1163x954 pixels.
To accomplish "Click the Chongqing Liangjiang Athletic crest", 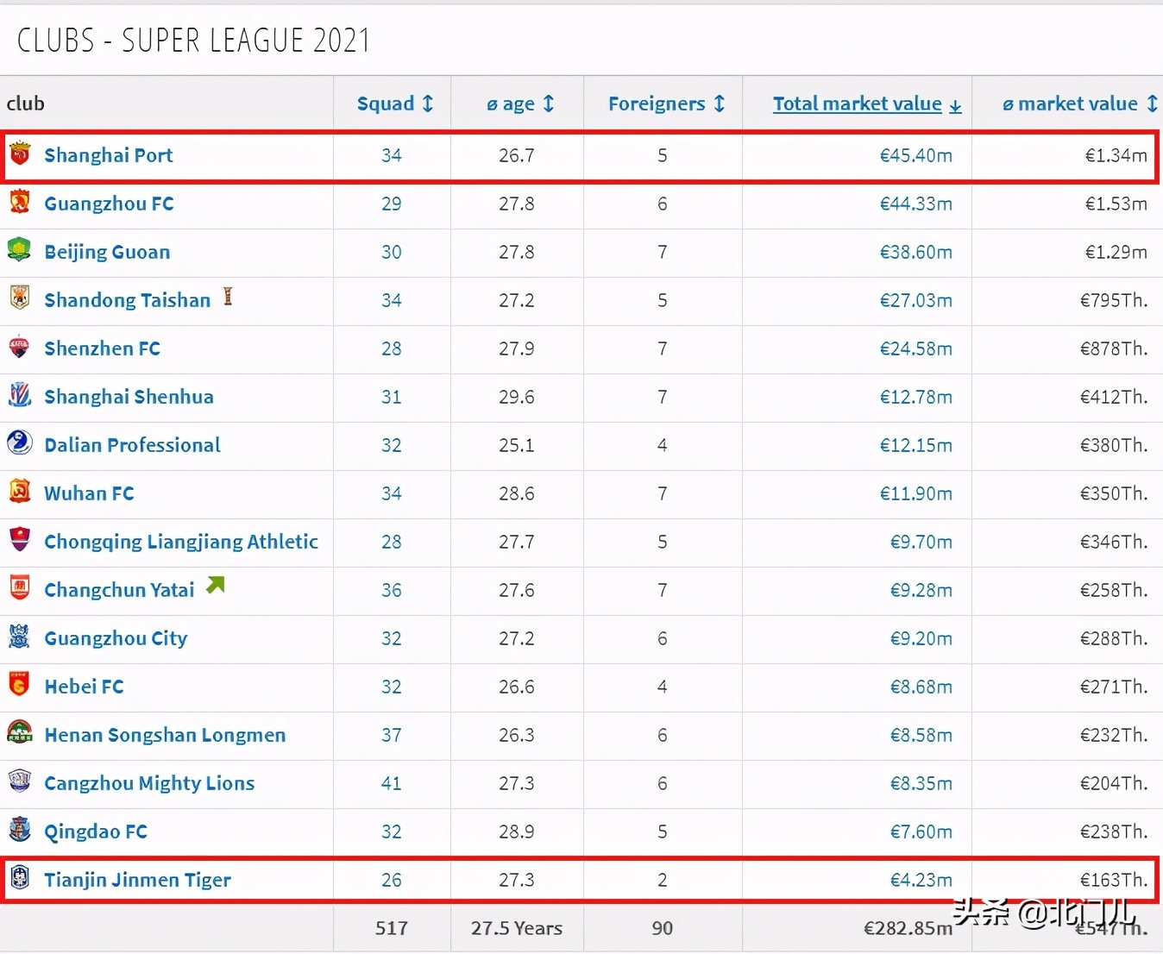I will tap(20, 541).
